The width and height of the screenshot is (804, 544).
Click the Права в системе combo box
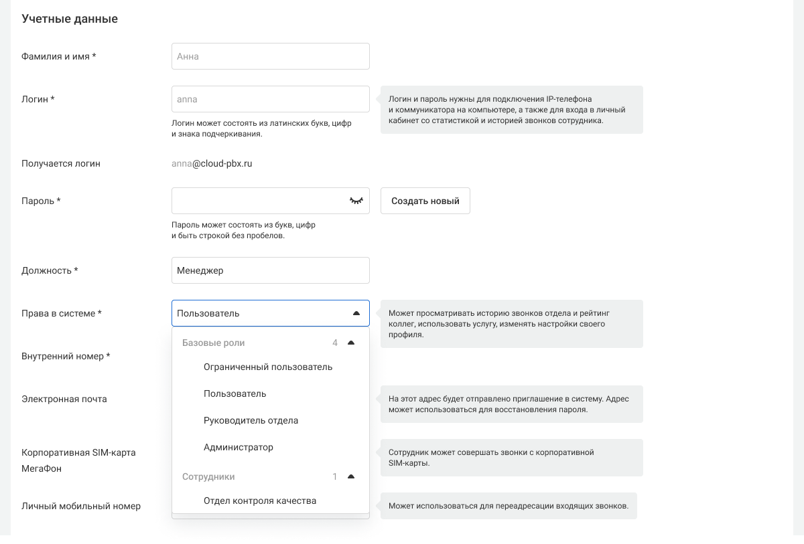[261, 313]
